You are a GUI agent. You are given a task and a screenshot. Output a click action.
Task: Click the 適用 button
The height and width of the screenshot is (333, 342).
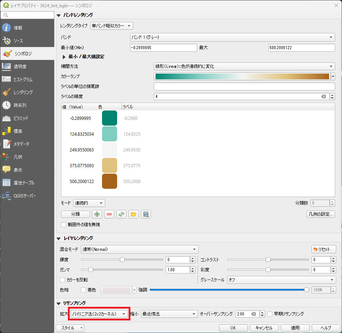295,328
